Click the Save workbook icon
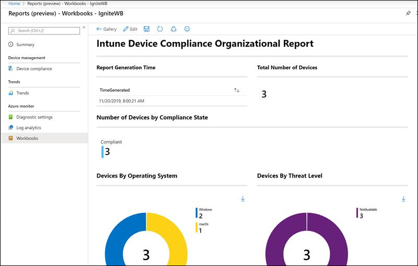This screenshot has width=418, height=266. pyautogui.click(x=147, y=29)
